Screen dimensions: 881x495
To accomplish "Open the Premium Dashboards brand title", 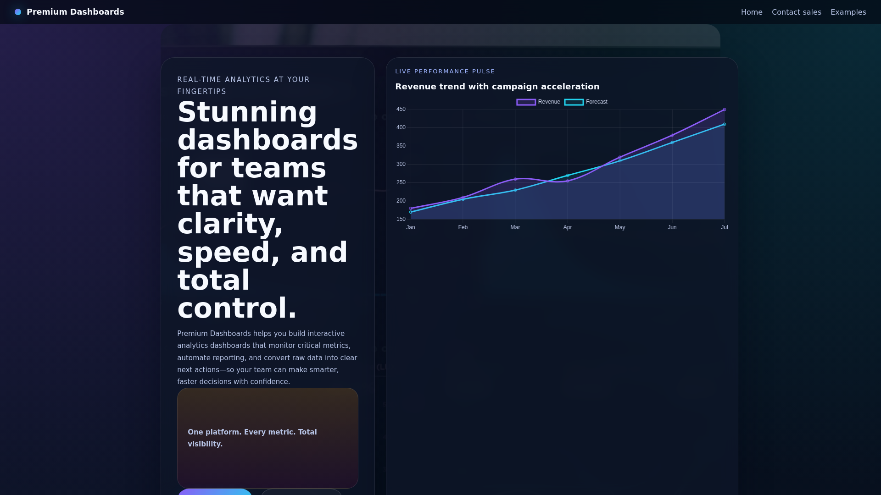I will click(75, 12).
